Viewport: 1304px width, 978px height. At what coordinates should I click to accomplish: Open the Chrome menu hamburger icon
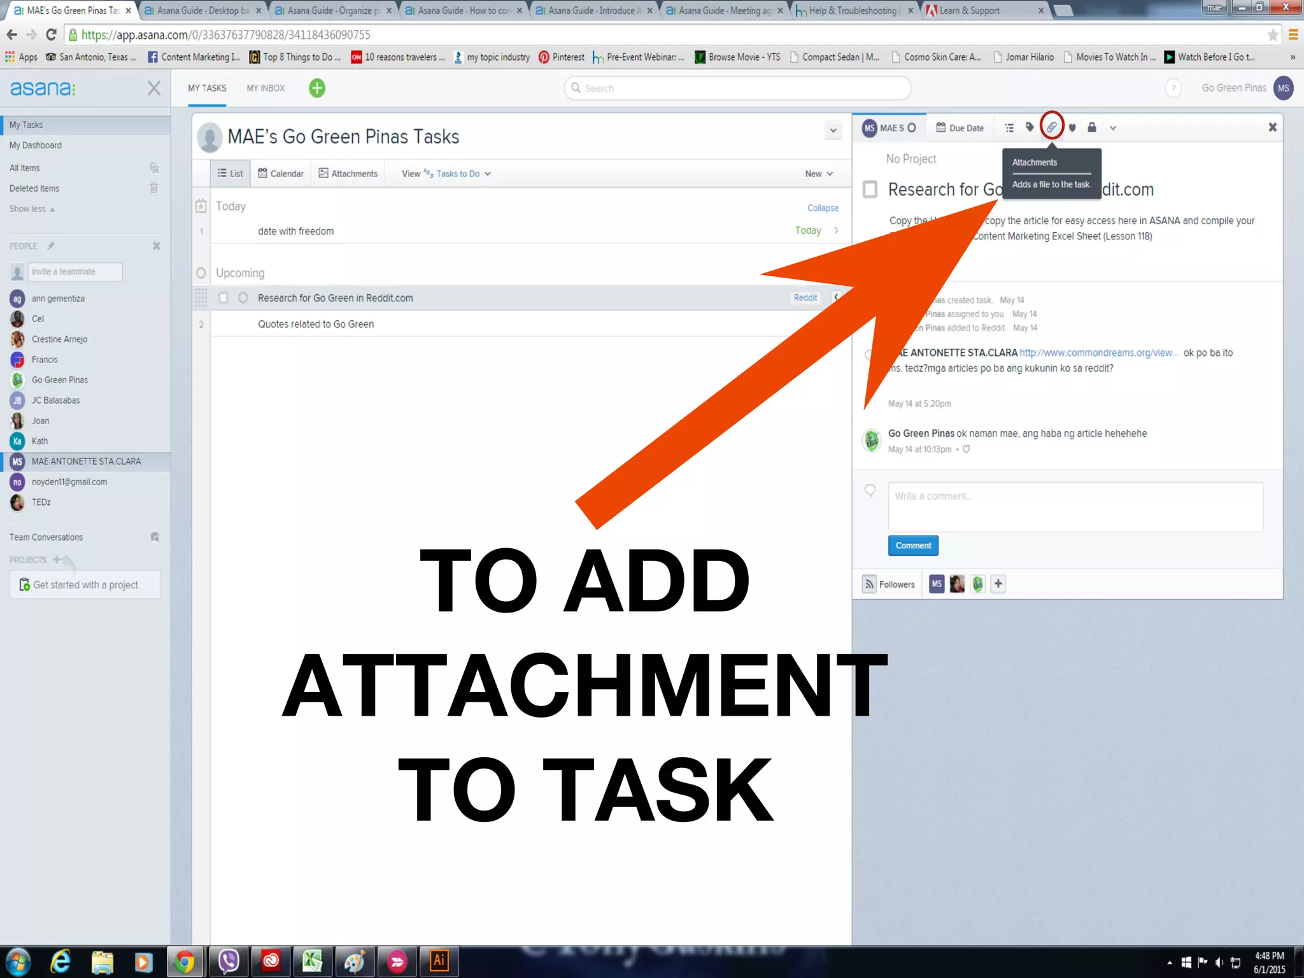[x=1293, y=34]
